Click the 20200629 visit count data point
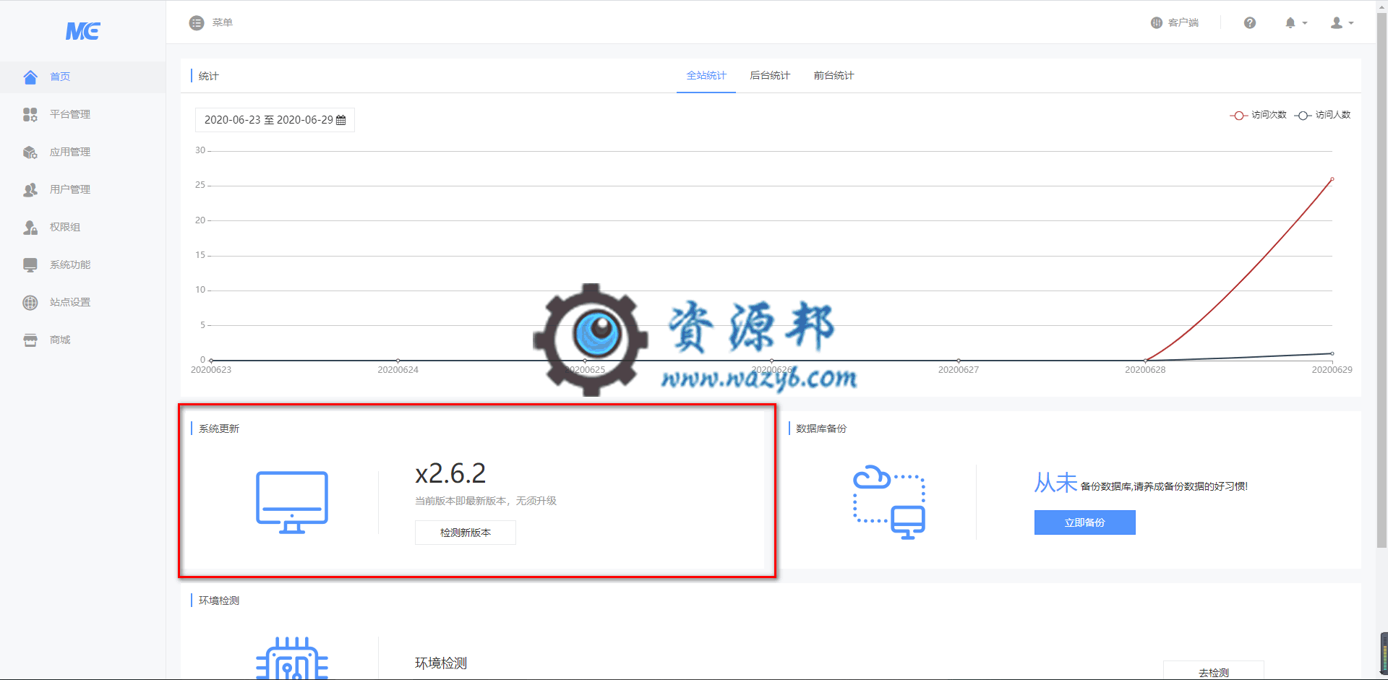Image resolution: width=1388 pixels, height=680 pixels. click(x=1332, y=179)
